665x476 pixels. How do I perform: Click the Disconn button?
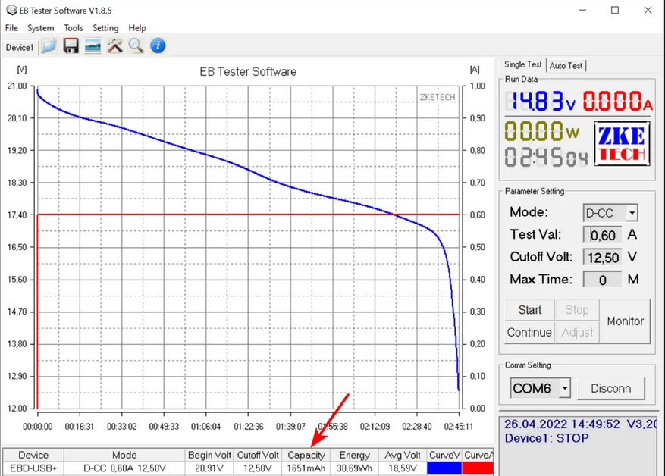610,388
